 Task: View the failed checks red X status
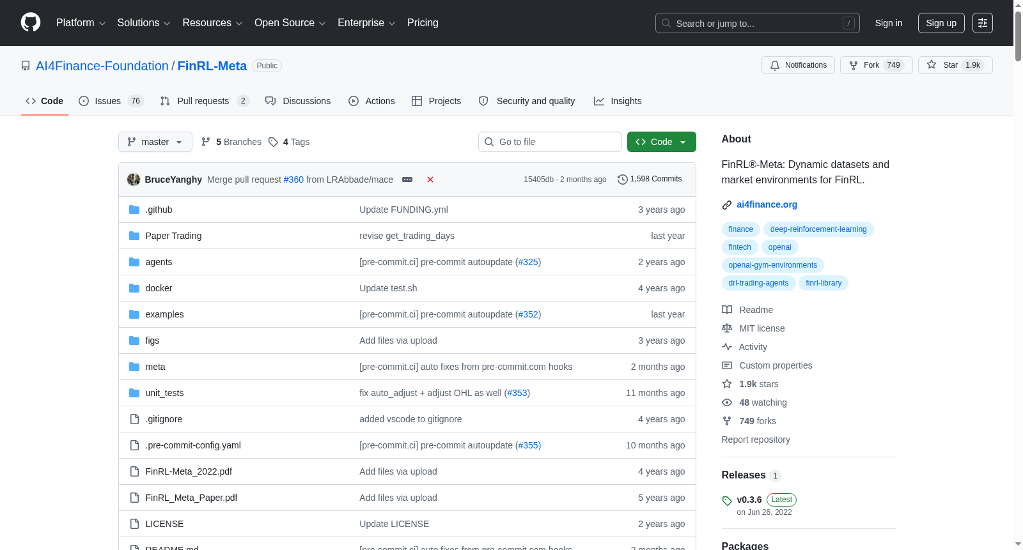(x=430, y=180)
